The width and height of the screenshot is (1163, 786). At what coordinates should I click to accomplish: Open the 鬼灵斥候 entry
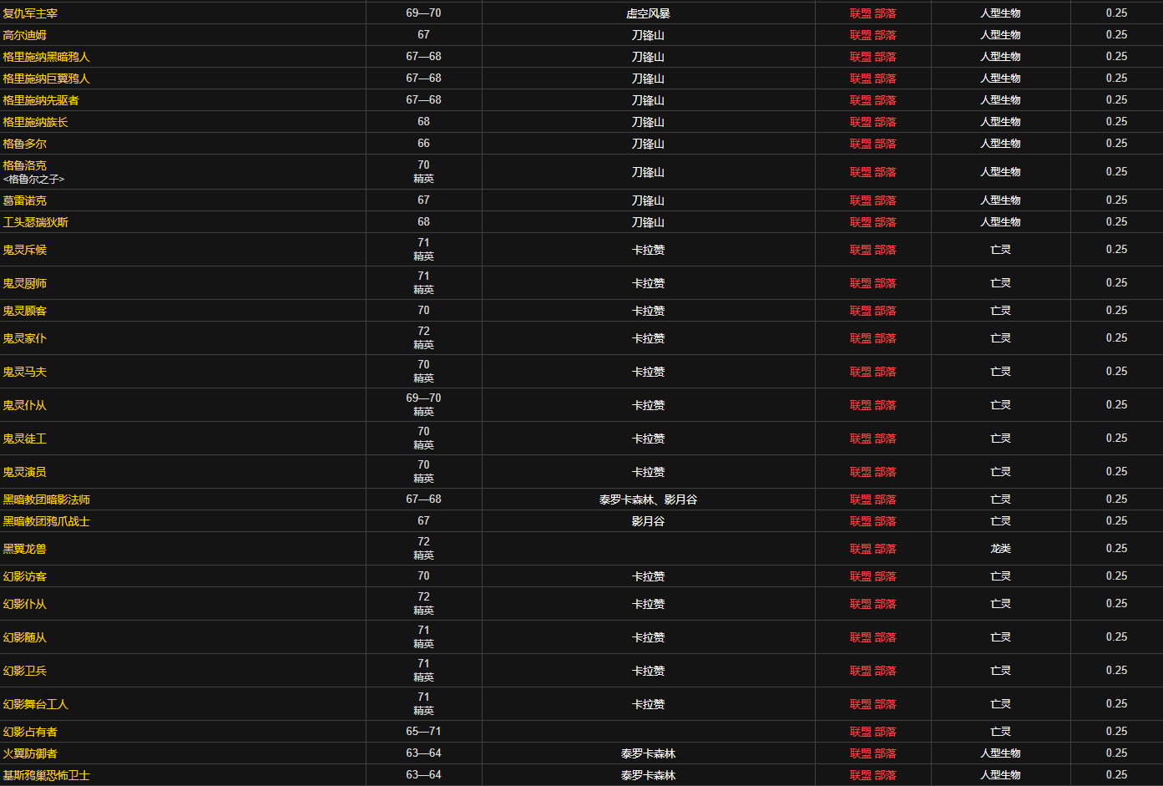click(25, 250)
